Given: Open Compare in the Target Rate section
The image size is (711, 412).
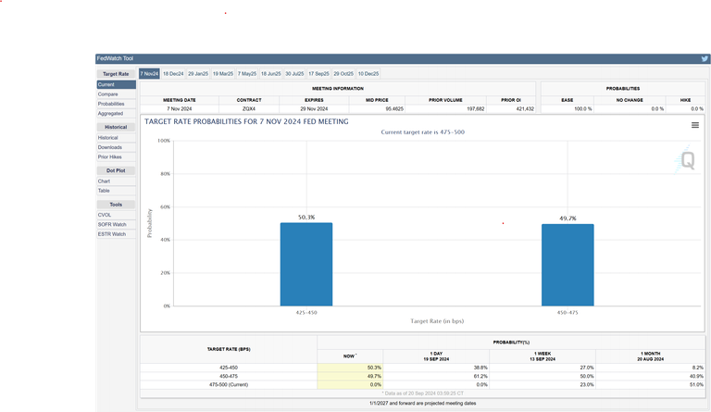Looking at the screenshot, I should coord(107,94).
